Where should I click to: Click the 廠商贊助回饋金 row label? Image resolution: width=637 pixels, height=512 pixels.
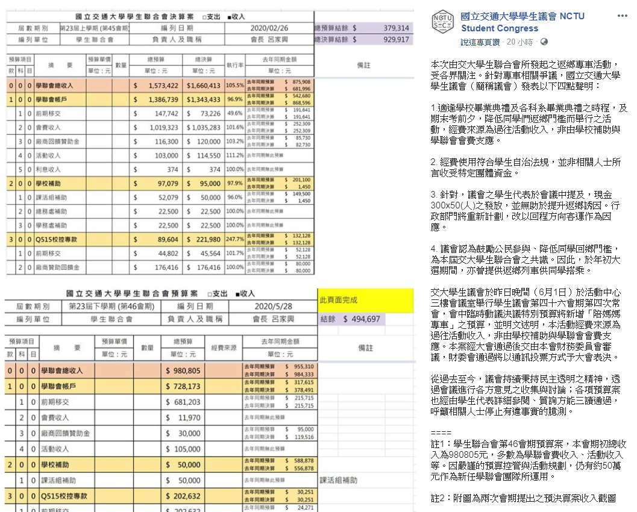57,267
